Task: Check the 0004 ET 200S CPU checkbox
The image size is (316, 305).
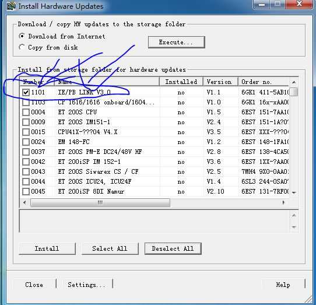Action: [x=26, y=112]
